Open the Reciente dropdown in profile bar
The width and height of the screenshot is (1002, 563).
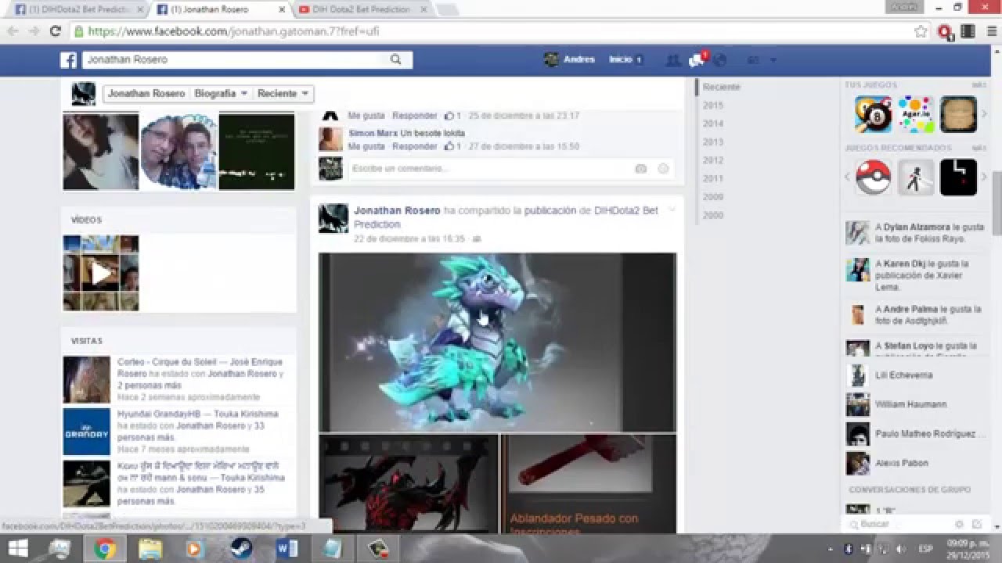click(x=283, y=93)
